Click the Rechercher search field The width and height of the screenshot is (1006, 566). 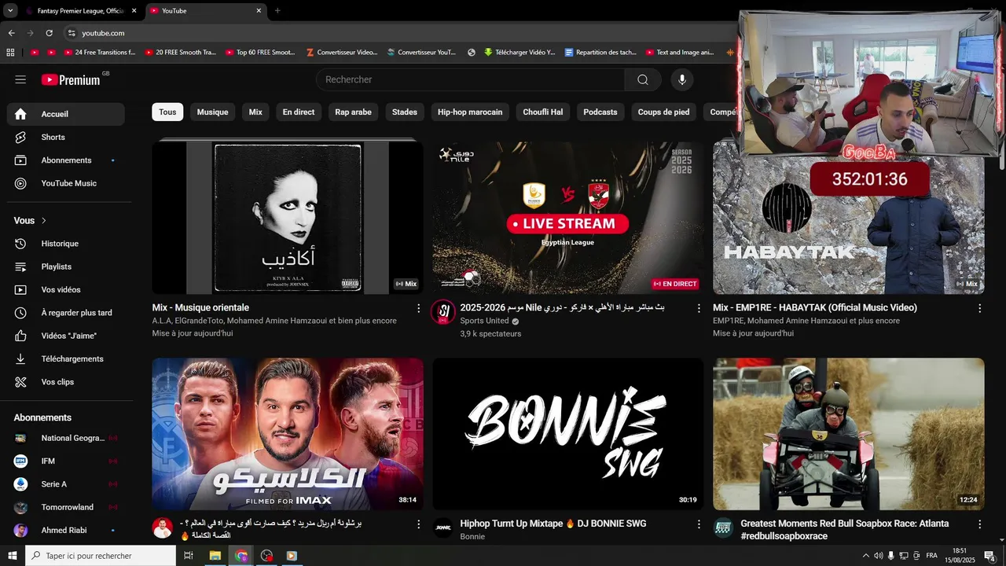click(470, 79)
